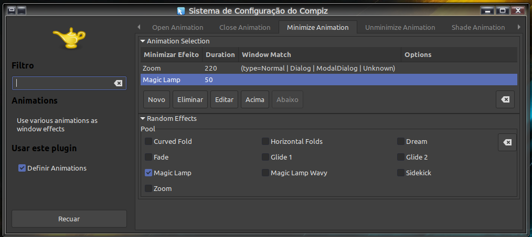Select the Magic Lamp animation row
This screenshot has width=532, height=237.
[x=329, y=80]
